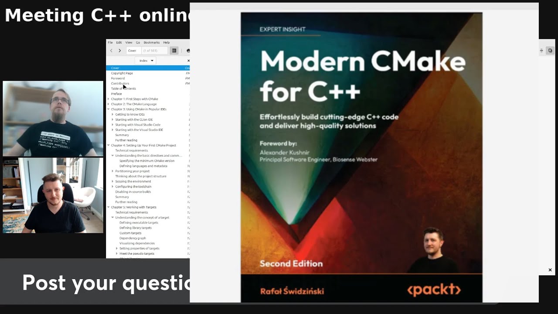Collapse Chapter 4: Setting Up Your First CMake Project
Screen dimensions: 558x314
pos(109,145)
